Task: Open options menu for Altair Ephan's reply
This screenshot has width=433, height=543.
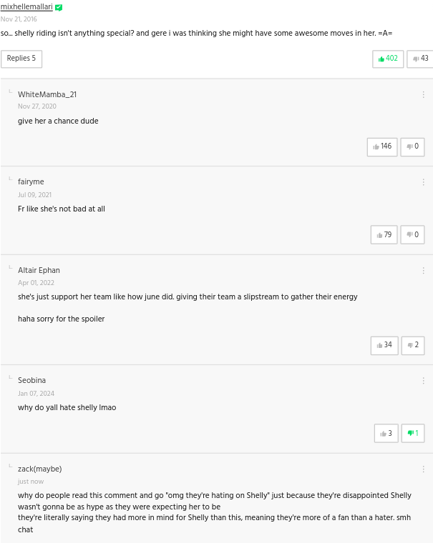Action: pyautogui.click(x=423, y=271)
